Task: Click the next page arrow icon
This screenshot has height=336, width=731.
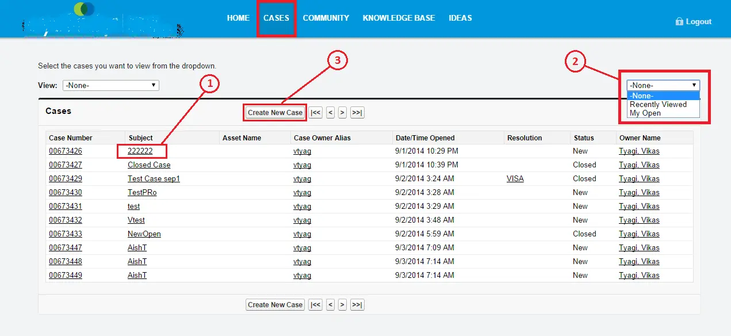Action: pyautogui.click(x=342, y=112)
